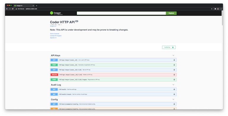Select the Swagger UI browser tab
228x116 pixels.
click(x=24, y=6)
